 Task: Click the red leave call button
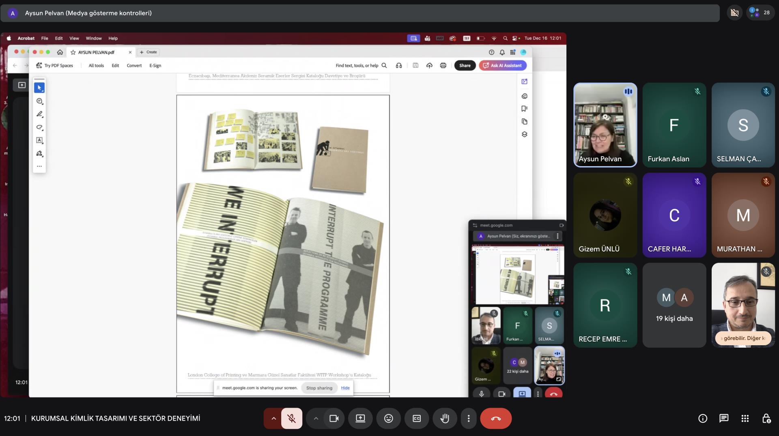click(496, 419)
